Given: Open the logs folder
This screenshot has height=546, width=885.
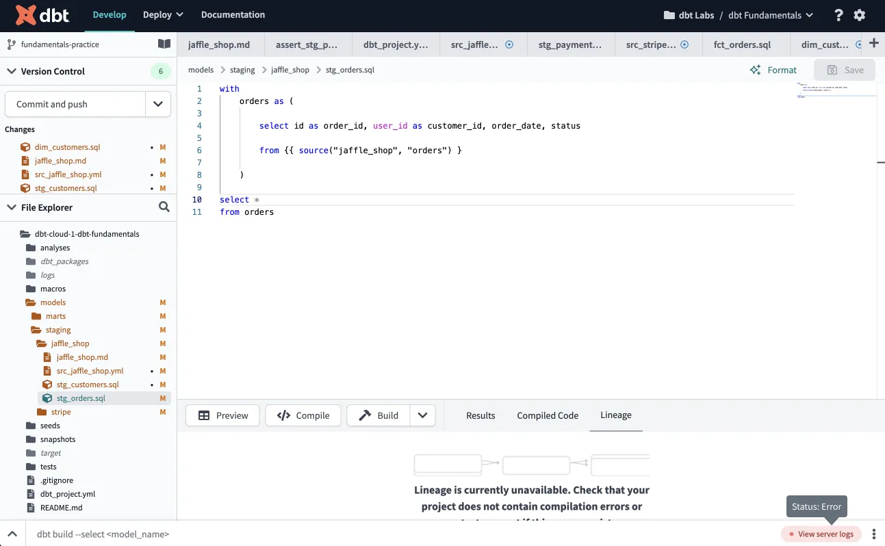Looking at the screenshot, I should tap(47, 275).
